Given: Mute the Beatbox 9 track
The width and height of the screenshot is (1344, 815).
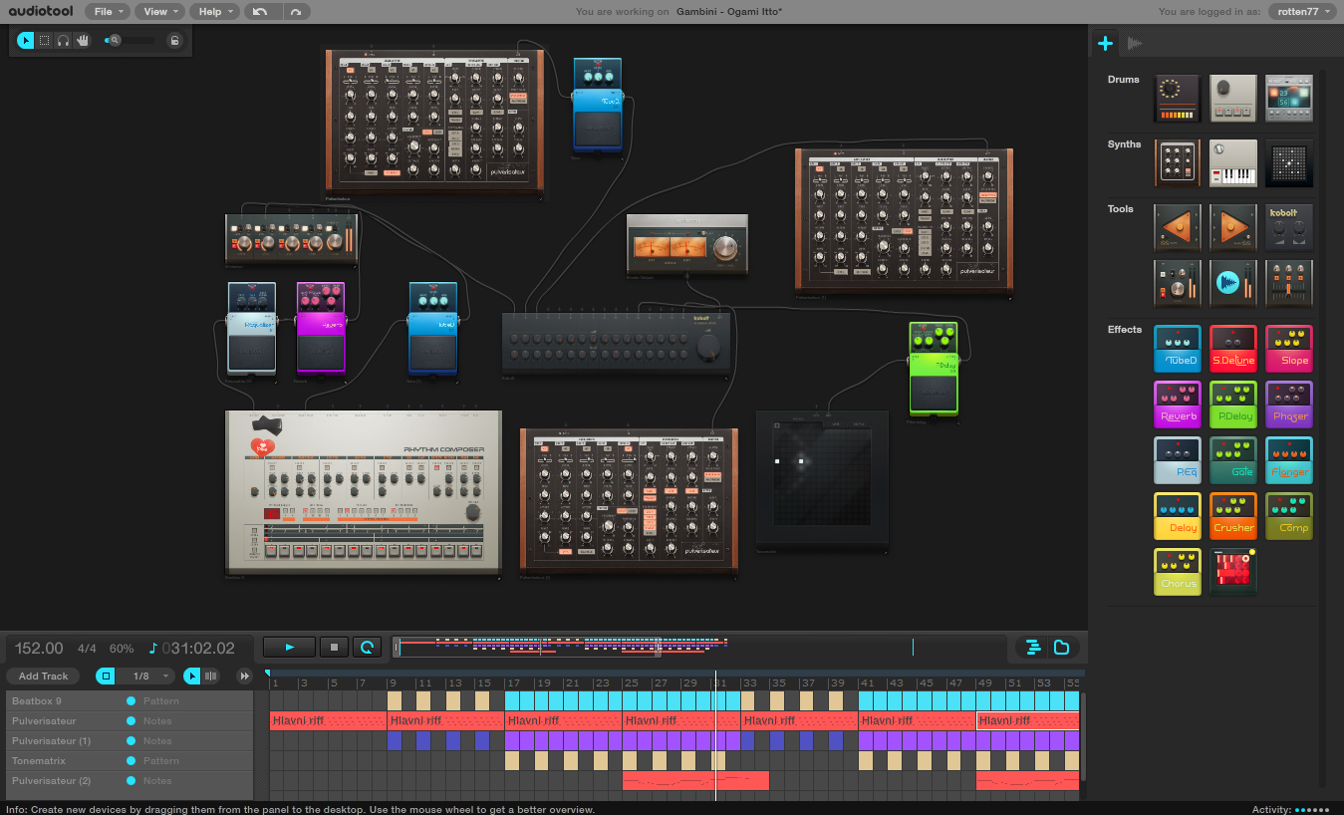Looking at the screenshot, I should [132, 701].
